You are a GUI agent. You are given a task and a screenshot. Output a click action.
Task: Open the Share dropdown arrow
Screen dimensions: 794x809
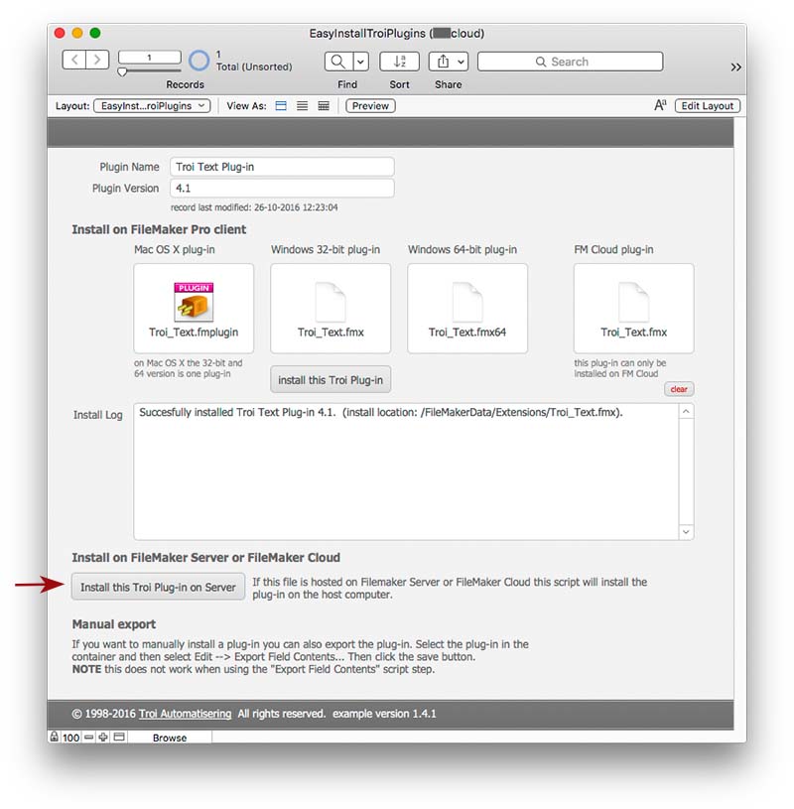point(462,62)
